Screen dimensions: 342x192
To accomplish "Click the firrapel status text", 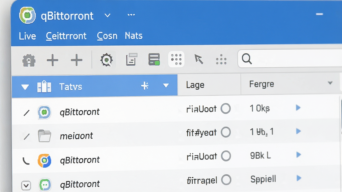I will pyautogui.click(x=202, y=180).
